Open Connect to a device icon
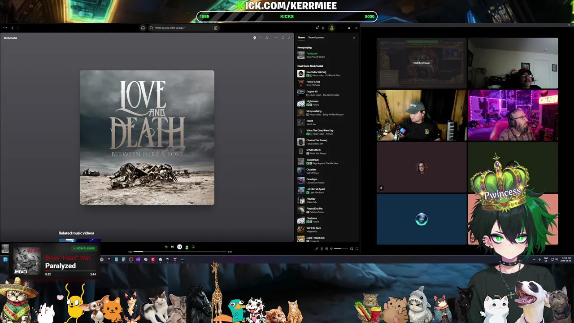Image resolution: width=574 pixels, height=323 pixels. click(326, 249)
